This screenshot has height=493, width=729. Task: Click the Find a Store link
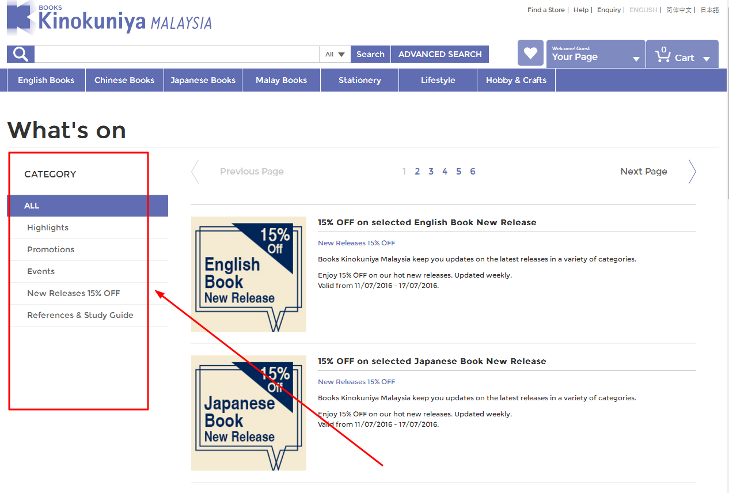click(x=545, y=10)
